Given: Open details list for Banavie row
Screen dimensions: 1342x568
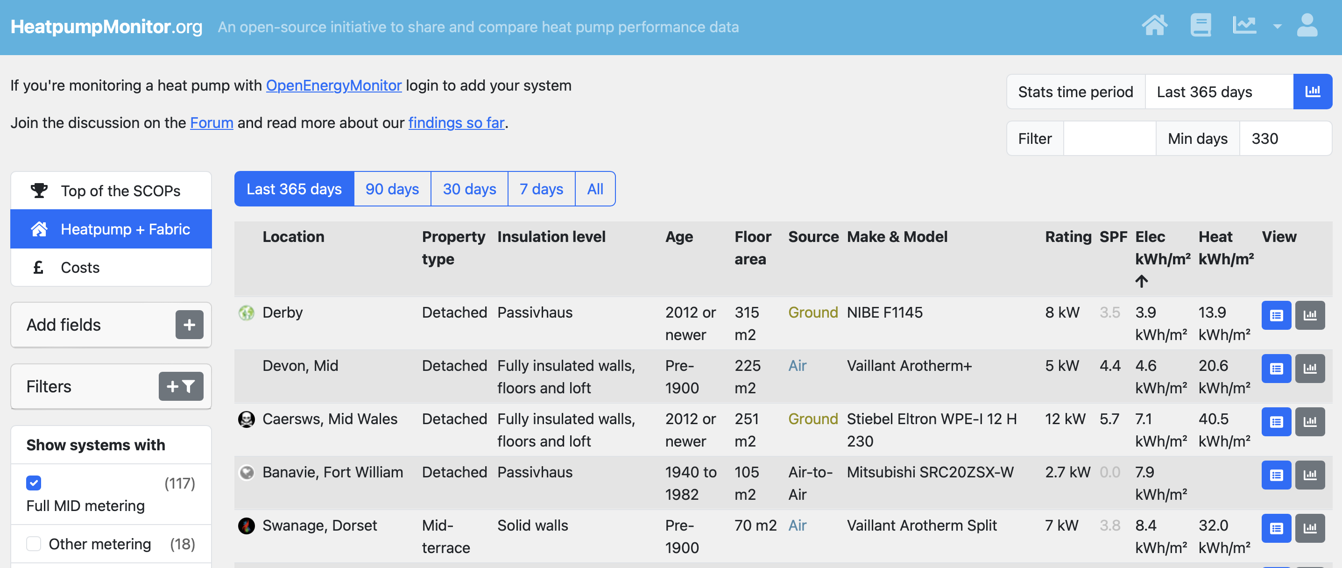Looking at the screenshot, I should point(1276,475).
